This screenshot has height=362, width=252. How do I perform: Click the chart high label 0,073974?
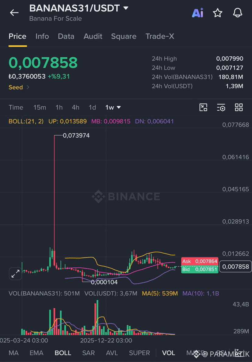[x=76, y=136]
